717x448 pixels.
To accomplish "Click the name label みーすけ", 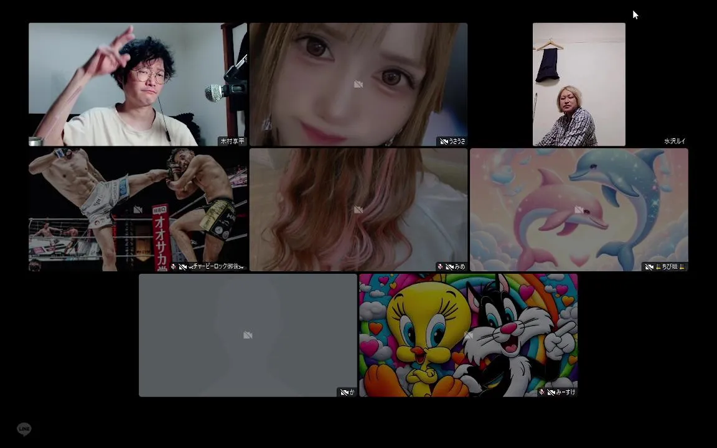I will click(566, 392).
